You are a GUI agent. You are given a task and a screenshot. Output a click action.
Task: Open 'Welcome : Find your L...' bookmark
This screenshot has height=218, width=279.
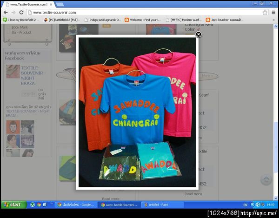(143, 20)
